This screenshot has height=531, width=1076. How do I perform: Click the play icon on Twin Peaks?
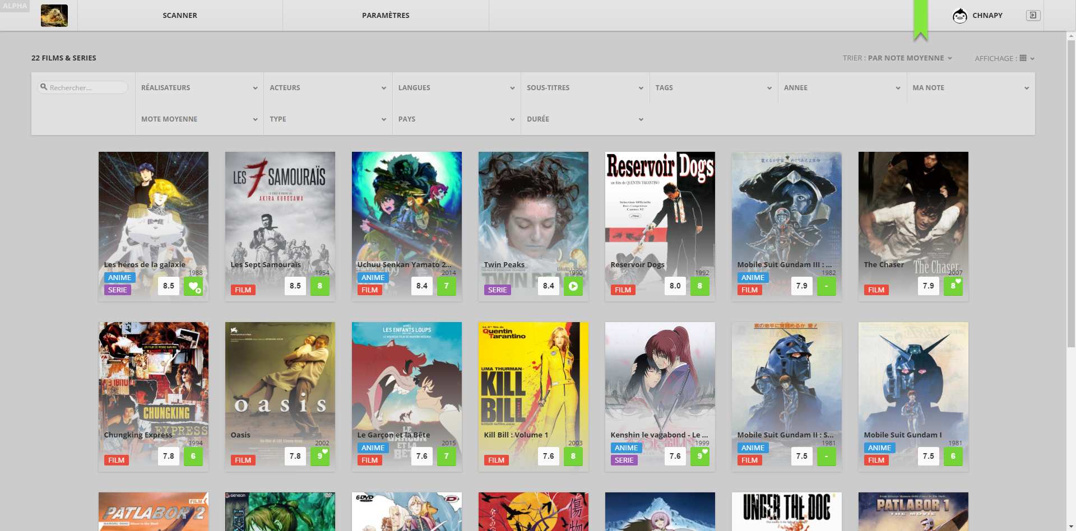click(573, 286)
